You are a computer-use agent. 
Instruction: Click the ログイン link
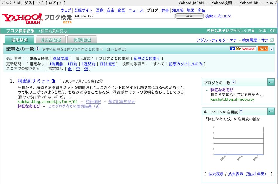[x=56, y=3]
